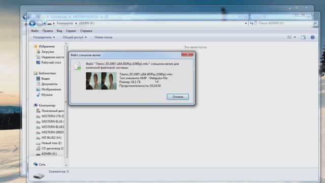Click the Forward navigation arrow
325x183 pixels.
pyautogui.click(x=40, y=23)
